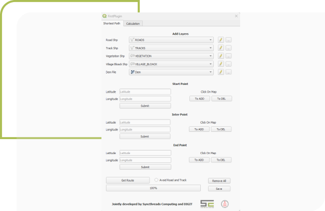Browse for Dem File using ellipsis button
This screenshot has width=325, height=211.
pyautogui.click(x=228, y=72)
